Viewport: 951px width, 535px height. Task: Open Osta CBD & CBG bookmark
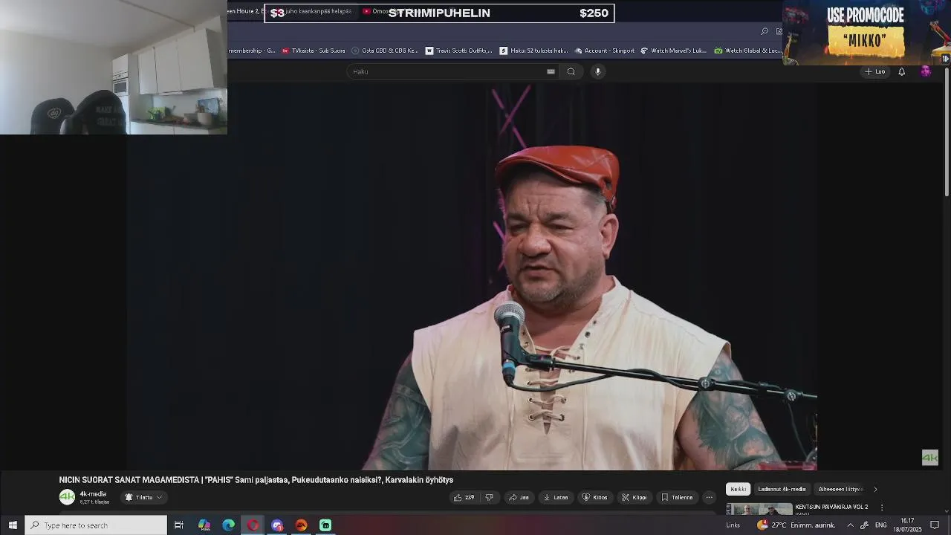(x=385, y=51)
